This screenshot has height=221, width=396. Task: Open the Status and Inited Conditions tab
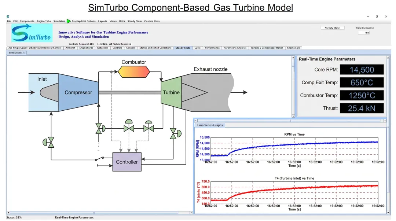click(x=155, y=48)
